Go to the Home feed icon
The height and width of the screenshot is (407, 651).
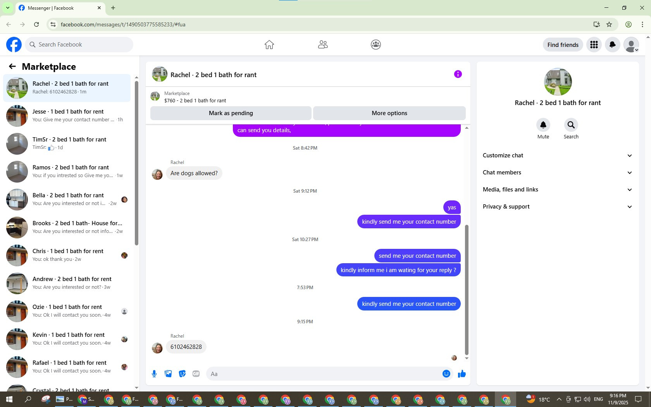[269, 45]
